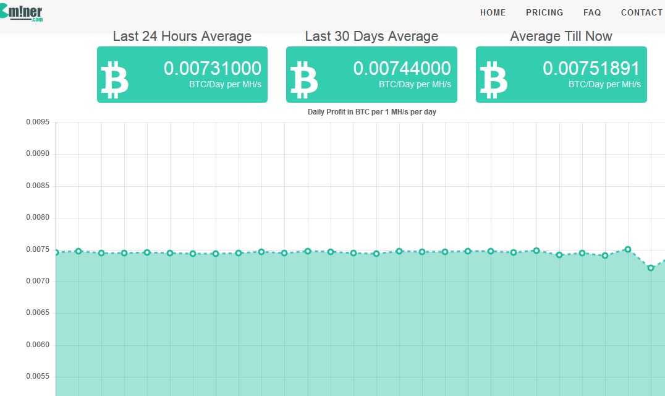Select the 0.00731000 value
Viewport: 665px width, 396px height.
click(x=213, y=69)
